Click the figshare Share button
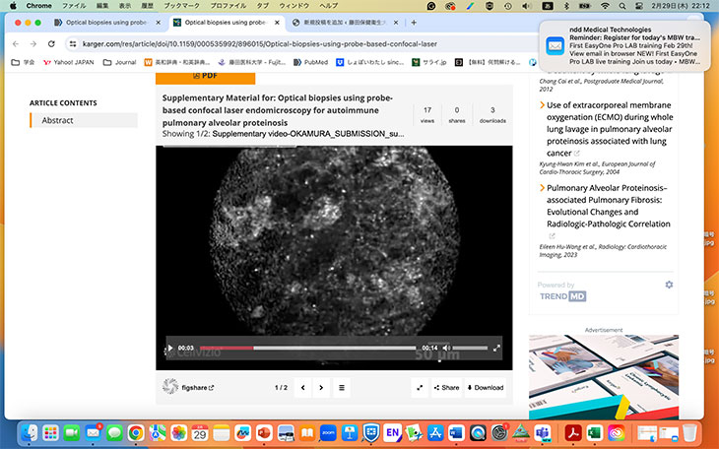The width and height of the screenshot is (719, 449). pos(445,388)
